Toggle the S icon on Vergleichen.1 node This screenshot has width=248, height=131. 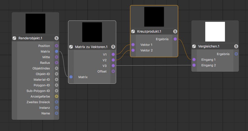[236, 46]
